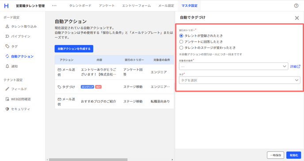Switch to エントリーフォーム tab
304x161 pixels.
click(136, 6)
